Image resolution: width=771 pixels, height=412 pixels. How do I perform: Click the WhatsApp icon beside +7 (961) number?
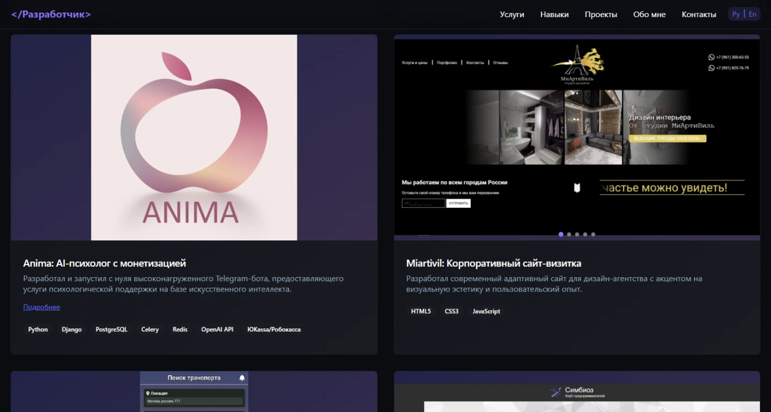(x=711, y=57)
